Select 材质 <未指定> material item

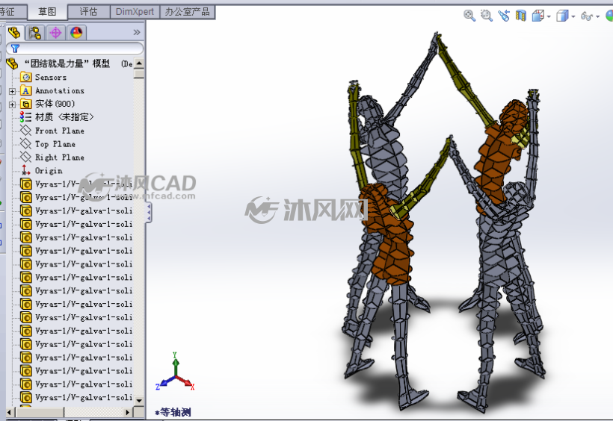point(64,117)
